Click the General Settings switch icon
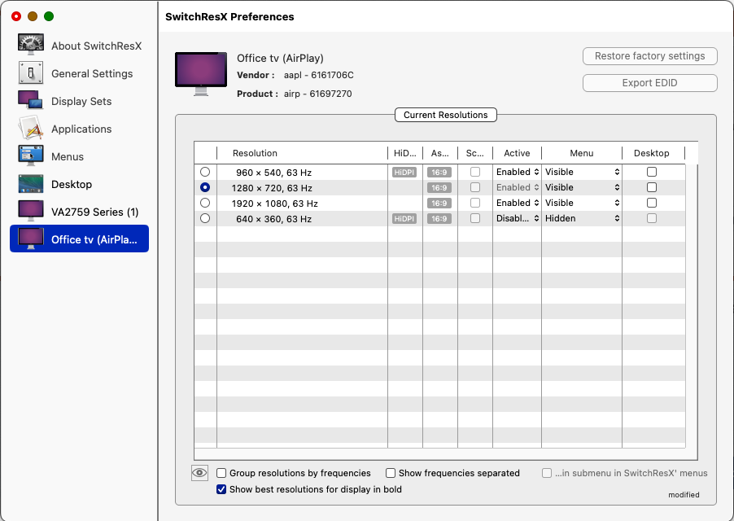 (x=31, y=73)
